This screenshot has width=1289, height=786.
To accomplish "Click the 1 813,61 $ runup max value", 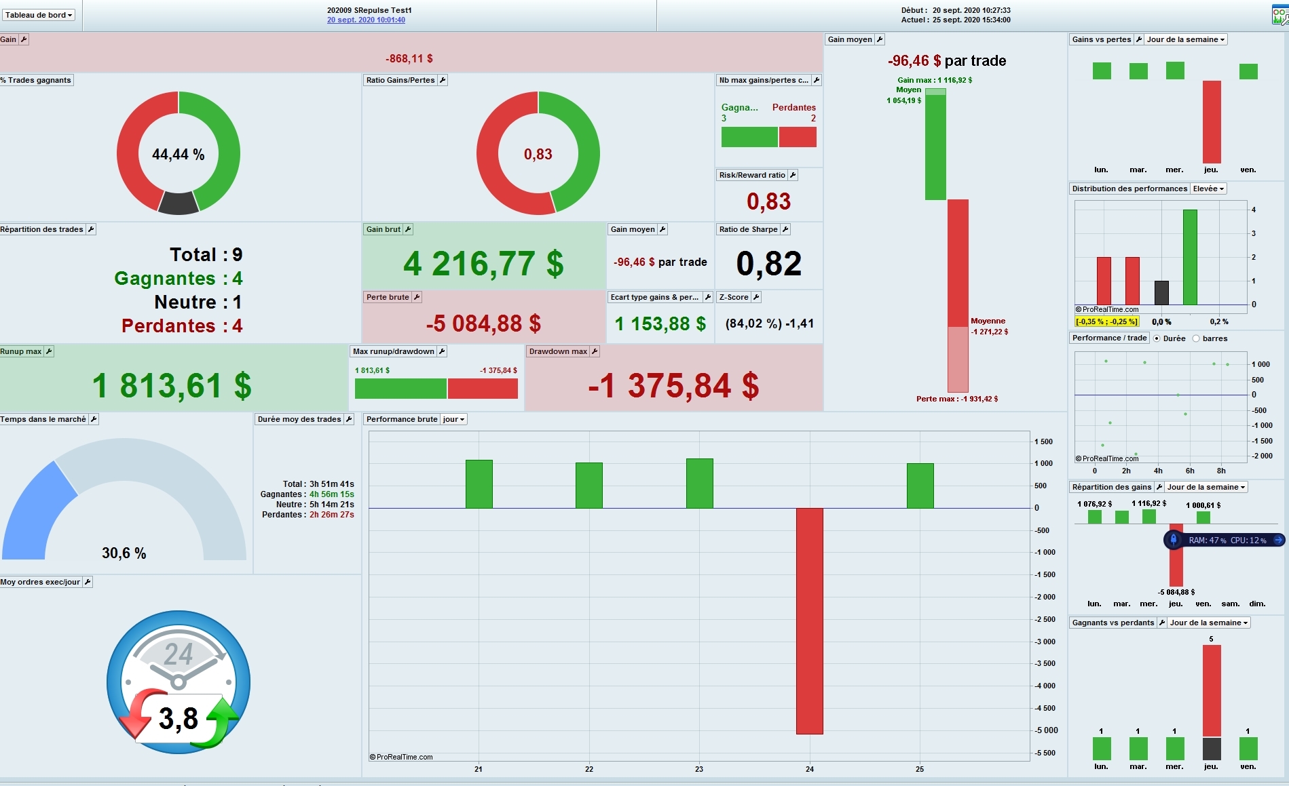I will click(172, 386).
